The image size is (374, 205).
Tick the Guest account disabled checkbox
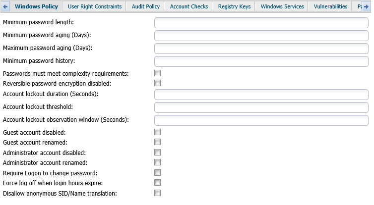click(158, 132)
